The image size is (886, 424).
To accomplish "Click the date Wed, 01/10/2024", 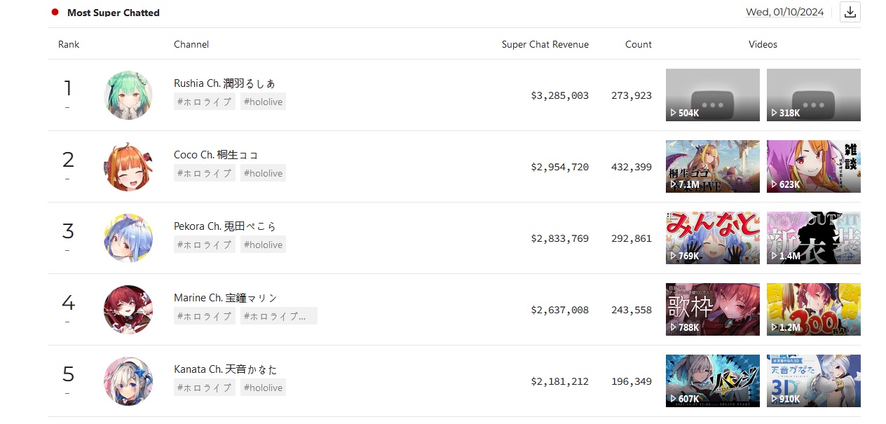I will [784, 12].
